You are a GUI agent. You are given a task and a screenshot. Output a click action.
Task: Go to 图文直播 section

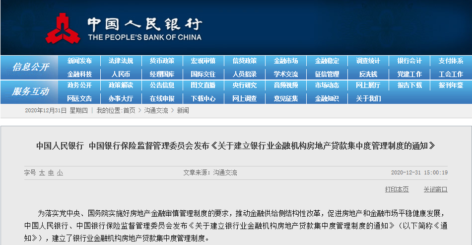pos(203,85)
